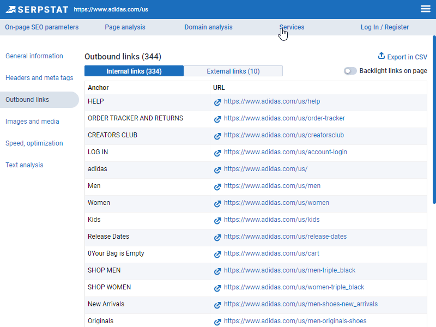Click the Export in CSV upload icon
436x327 pixels.
point(381,56)
